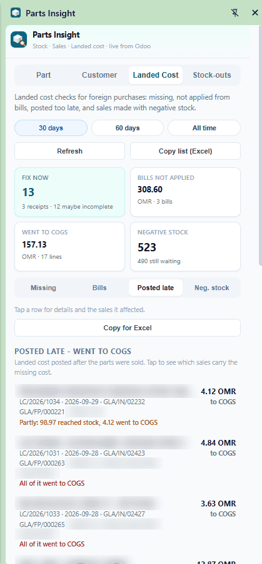Click GLA/FP/000221 reference
This screenshot has height=564, width=262.
pos(42,412)
